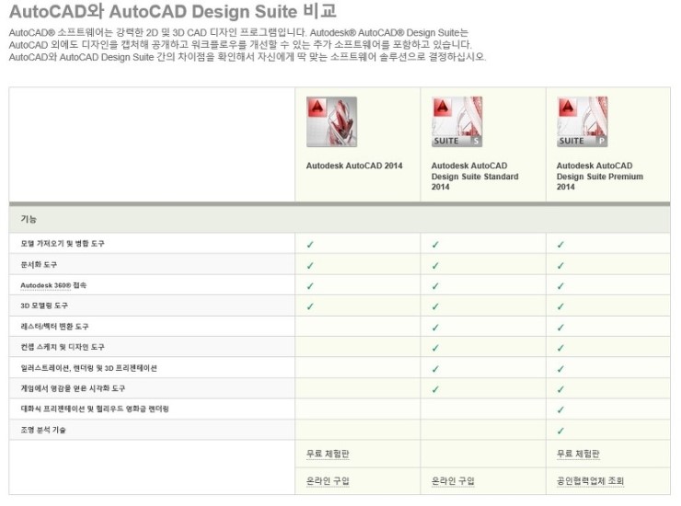The height and width of the screenshot is (506, 681).
Task: Click the 컨셉 스케치 및 디자인 도구 label
Action: tap(63, 347)
